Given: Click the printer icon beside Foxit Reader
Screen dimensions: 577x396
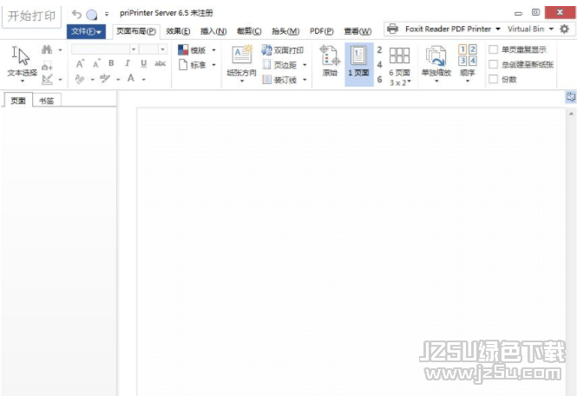Looking at the screenshot, I should pyautogui.click(x=392, y=29).
